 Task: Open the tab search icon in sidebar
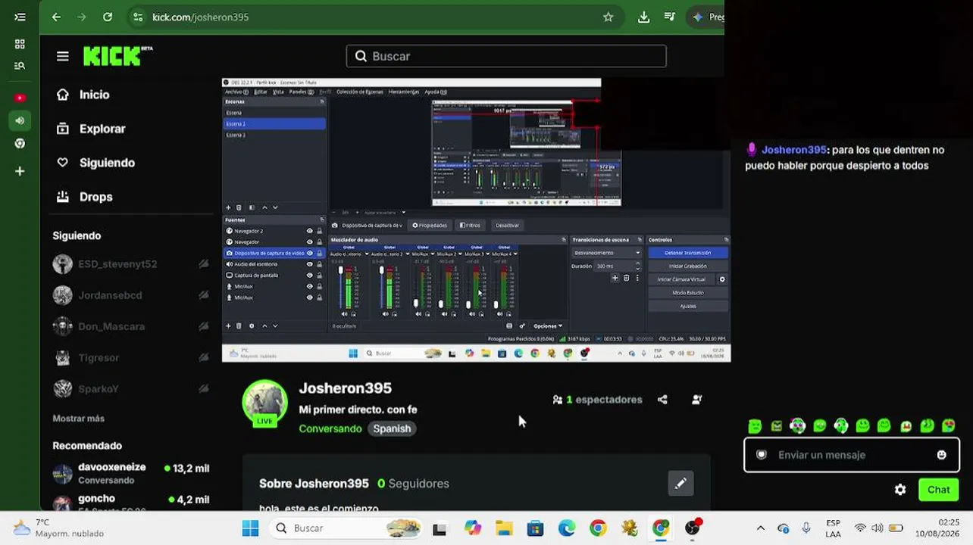point(20,66)
